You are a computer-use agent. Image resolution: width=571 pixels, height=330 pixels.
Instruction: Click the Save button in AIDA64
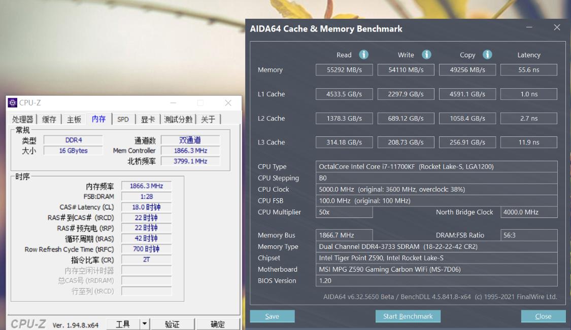click(272, 316)
